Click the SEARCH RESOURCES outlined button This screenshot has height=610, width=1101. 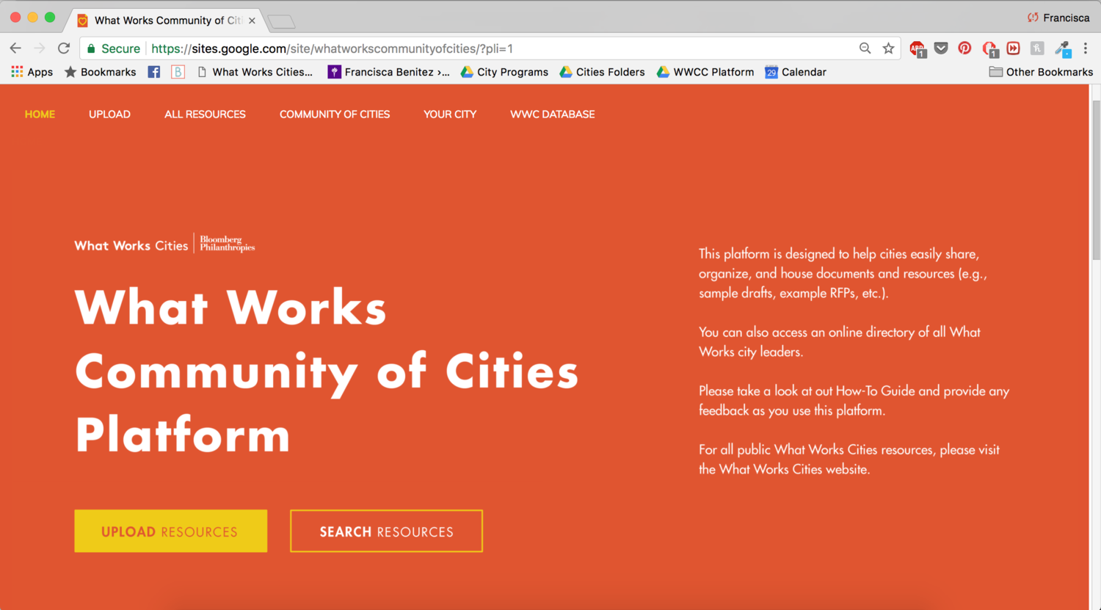(386, 531)
